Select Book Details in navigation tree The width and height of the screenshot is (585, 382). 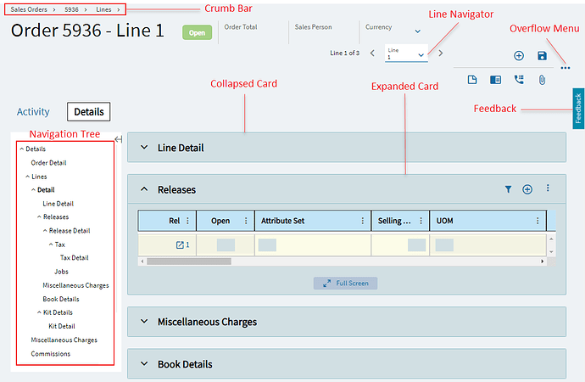(x=61, y=299)
